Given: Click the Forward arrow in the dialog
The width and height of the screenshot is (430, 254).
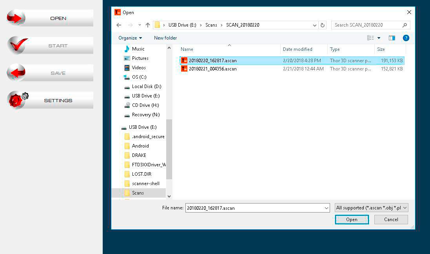Looking at the screenshot, I should pos(130,25).
